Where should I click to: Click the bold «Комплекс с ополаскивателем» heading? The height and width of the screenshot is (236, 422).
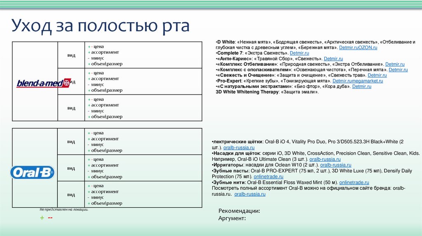[254, 70]
